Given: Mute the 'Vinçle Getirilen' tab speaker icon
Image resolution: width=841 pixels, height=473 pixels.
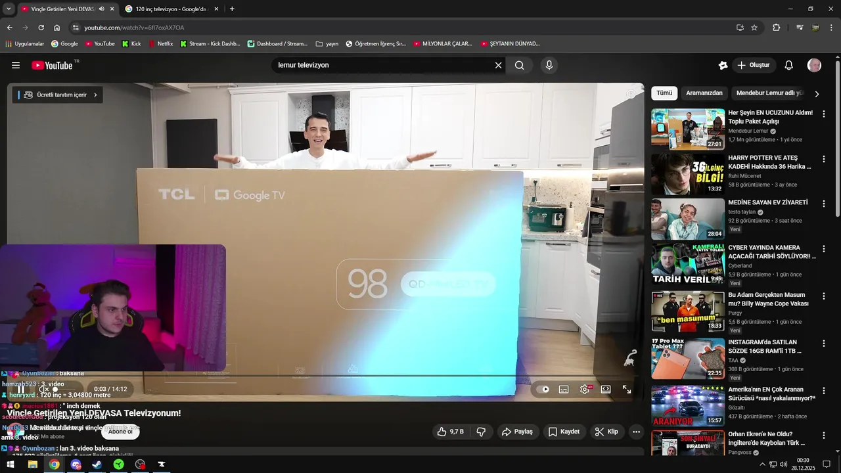Looking at the screenshot, I should [x=101, y=9].
